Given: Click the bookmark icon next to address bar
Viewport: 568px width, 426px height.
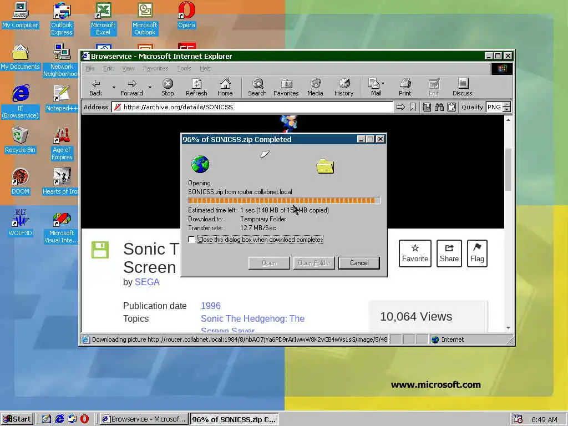Looking at the screenshot, I should click(413, 107).
